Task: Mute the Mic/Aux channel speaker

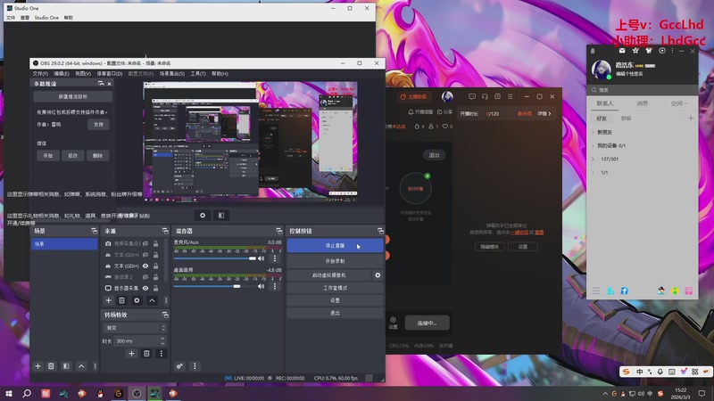Action: click(261, 258)
